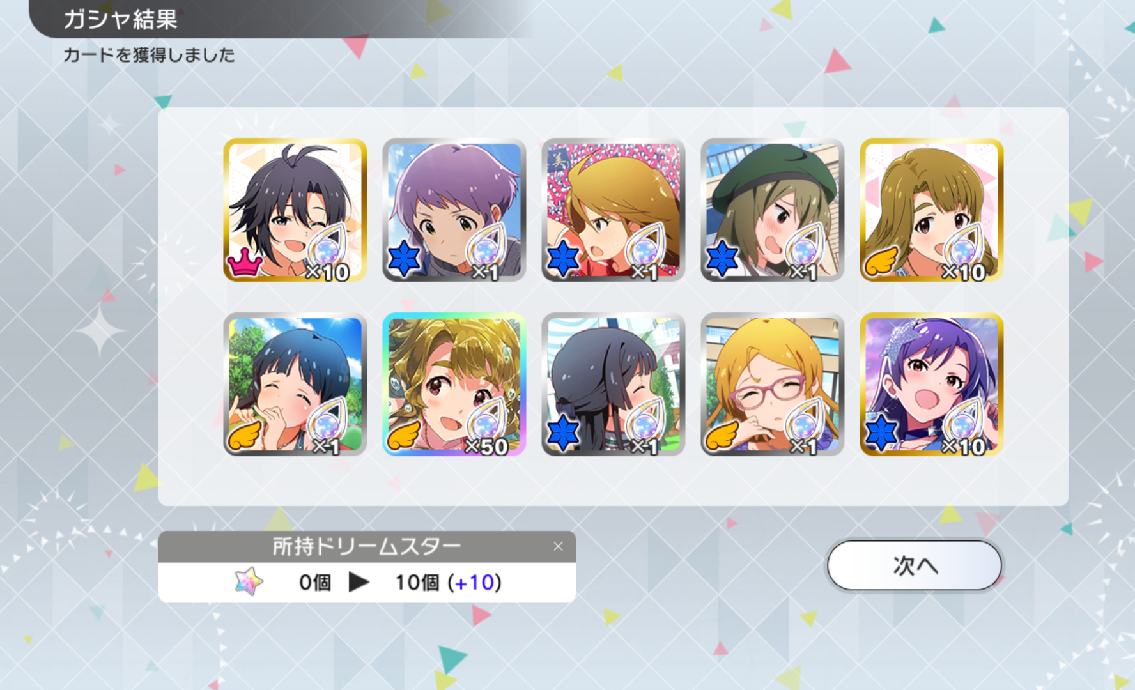The image size is (1135, 690).
Task: Click the orange wing icon on rainbow card
Action: coord(405,435)
